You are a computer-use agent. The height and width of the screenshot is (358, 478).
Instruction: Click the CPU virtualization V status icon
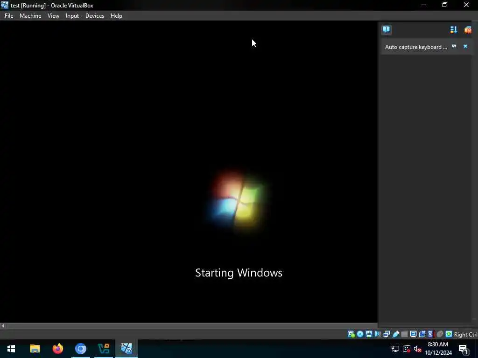(431, 334)
